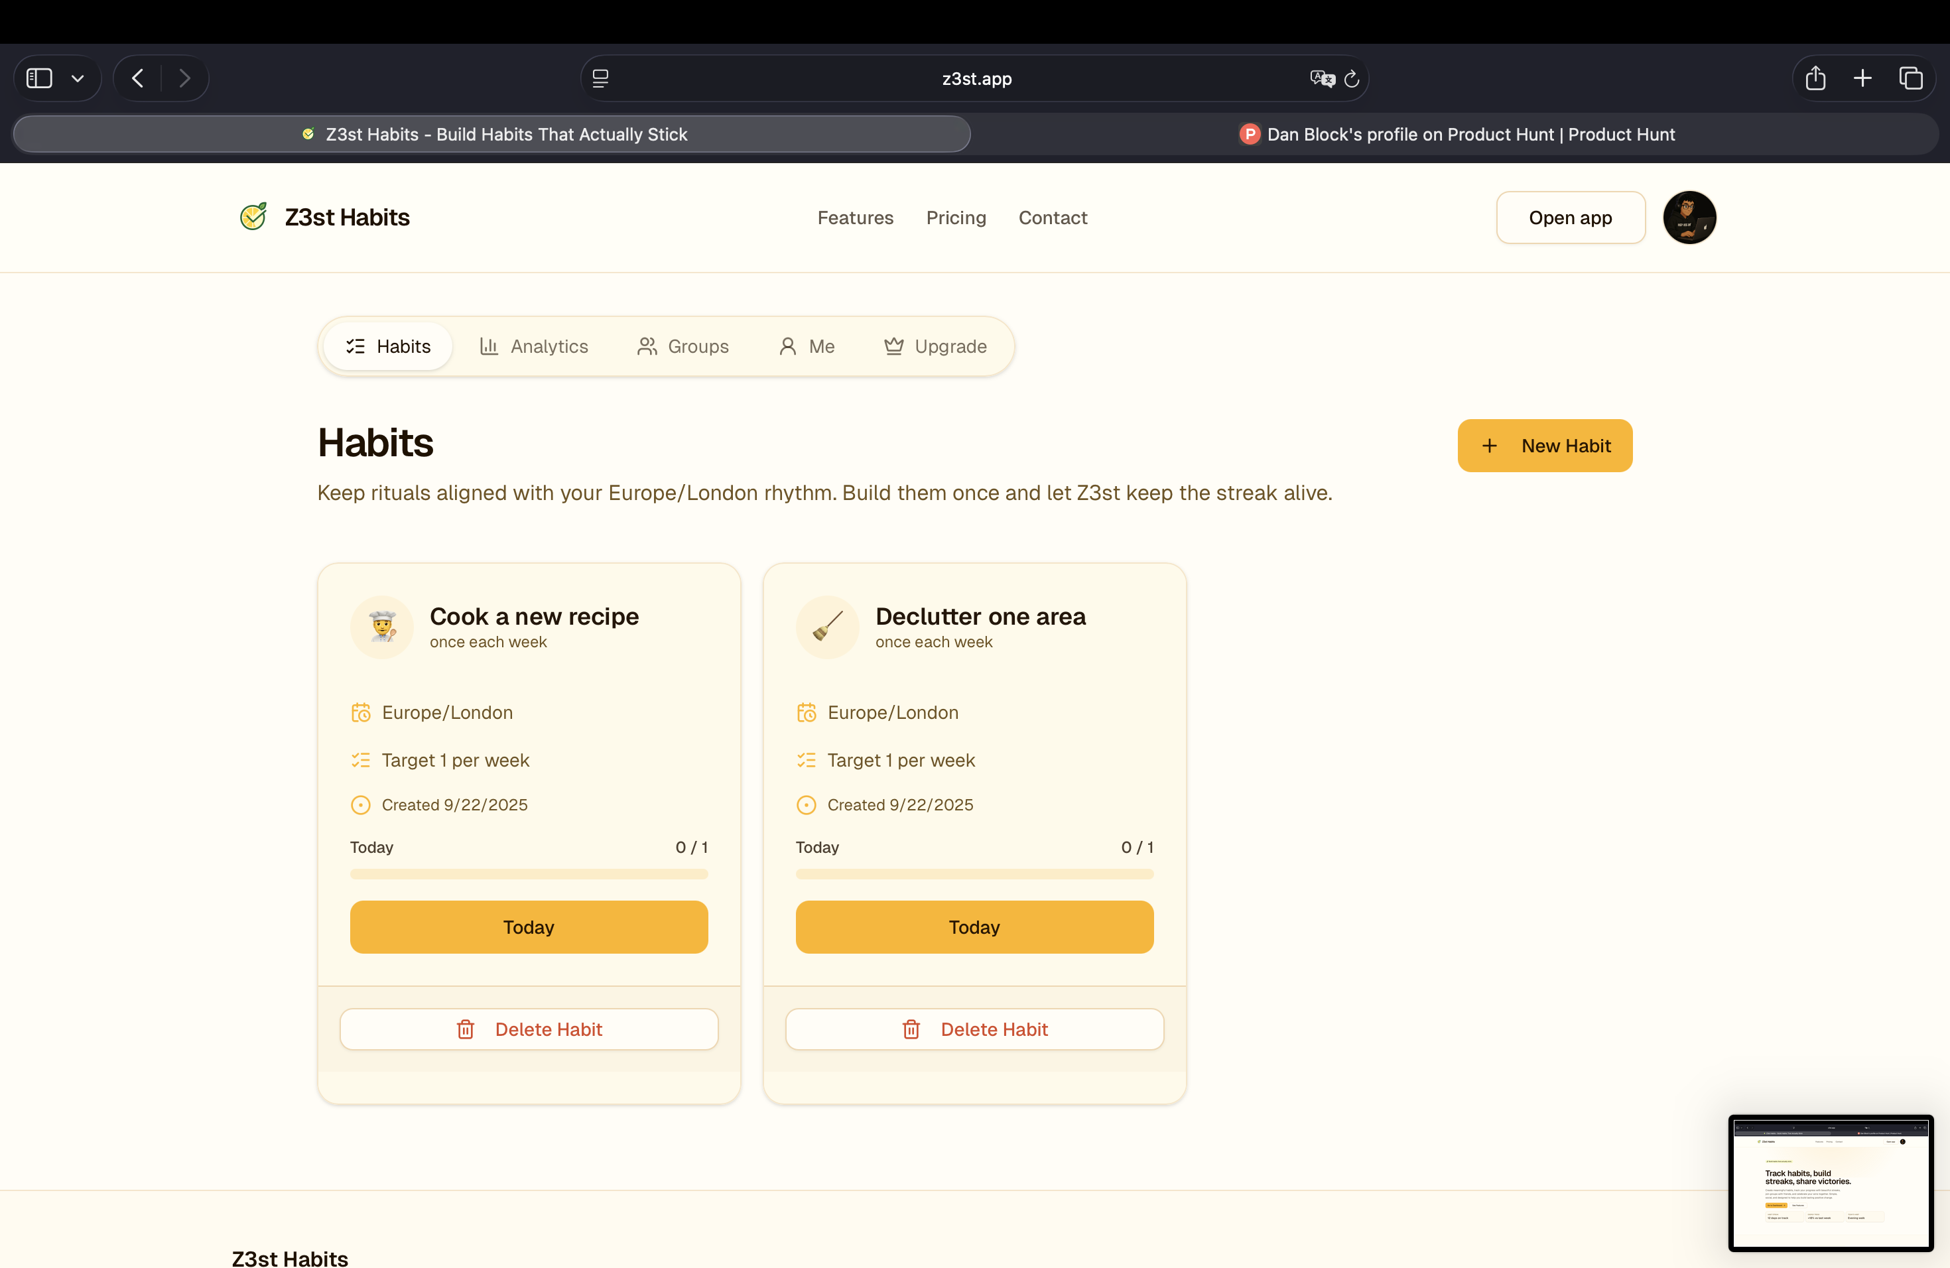1950x1268 pixels.
Task: Click the calendar icon on Cook card
Action: (361, 713)
